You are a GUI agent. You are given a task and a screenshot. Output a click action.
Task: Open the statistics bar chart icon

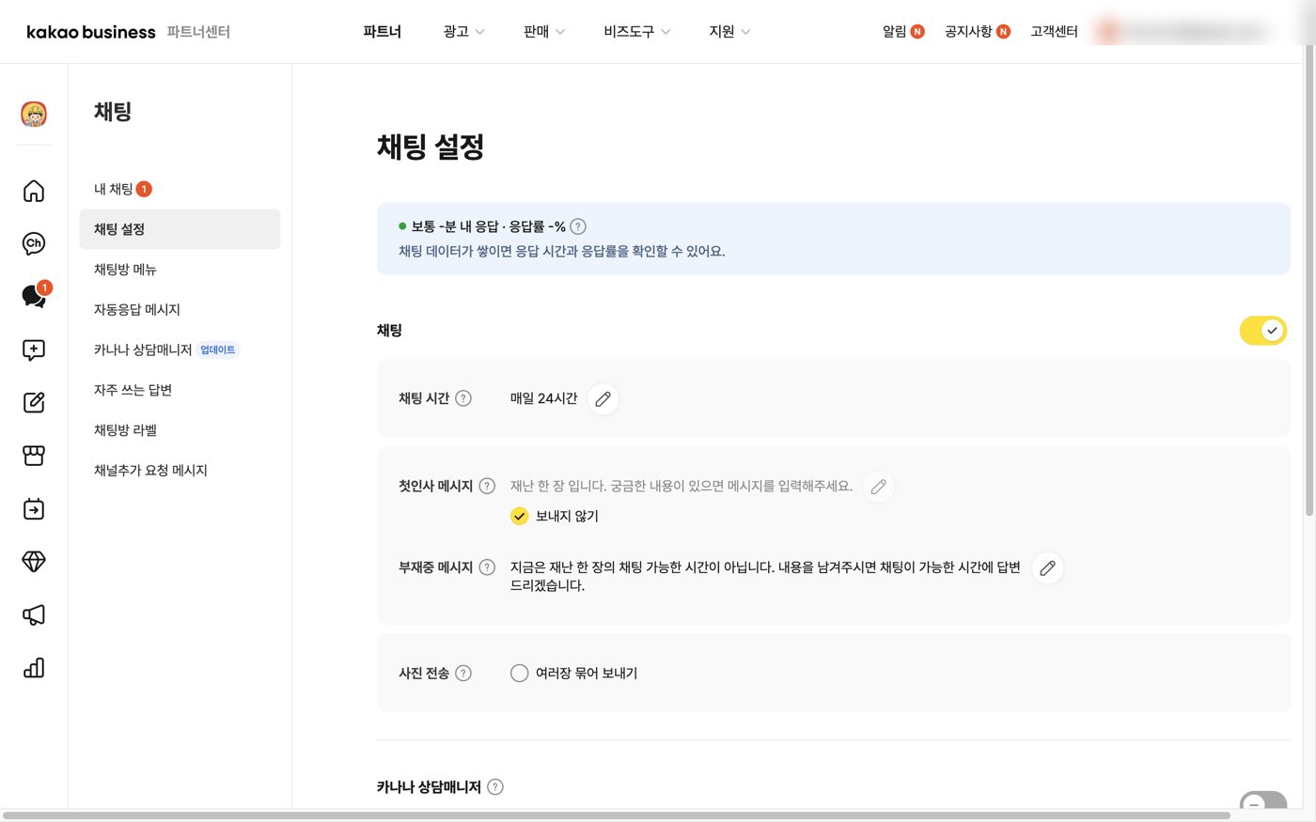pos(34,668)
